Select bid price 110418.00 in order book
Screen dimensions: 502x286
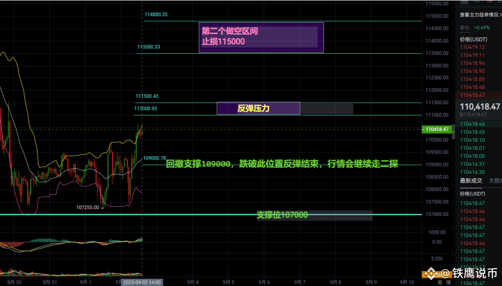(472, 156)
